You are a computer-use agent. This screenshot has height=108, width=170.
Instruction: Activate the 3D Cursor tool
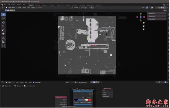coord(3,18)
